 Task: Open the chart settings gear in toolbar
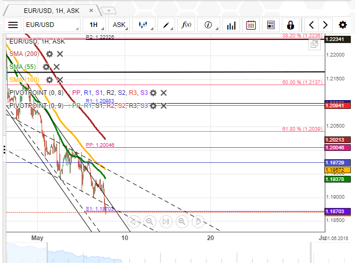coord(343,25)
